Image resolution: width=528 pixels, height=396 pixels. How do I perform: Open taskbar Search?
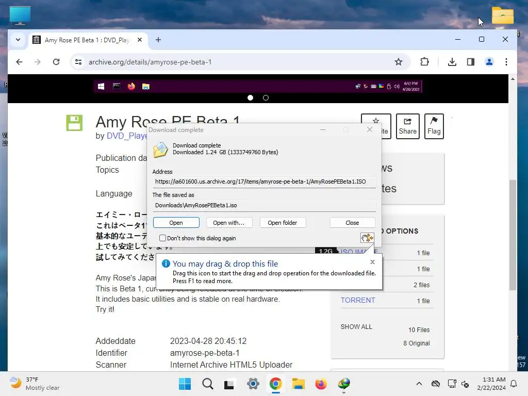207,384
